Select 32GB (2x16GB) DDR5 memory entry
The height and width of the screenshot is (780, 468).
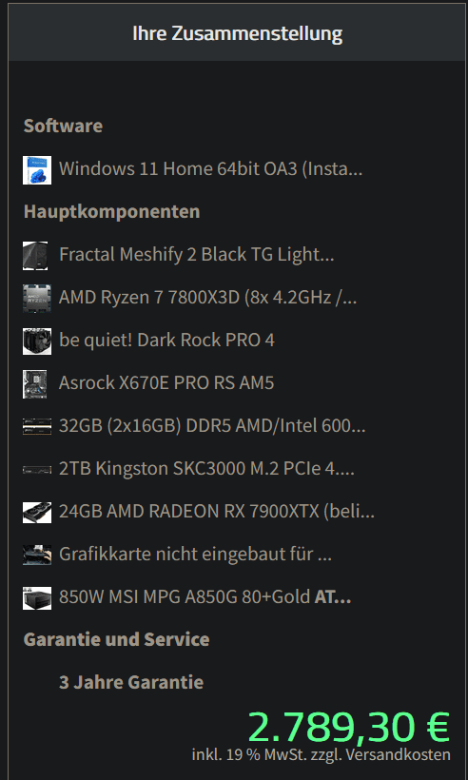pyautogui.click(x=212, y=426)
